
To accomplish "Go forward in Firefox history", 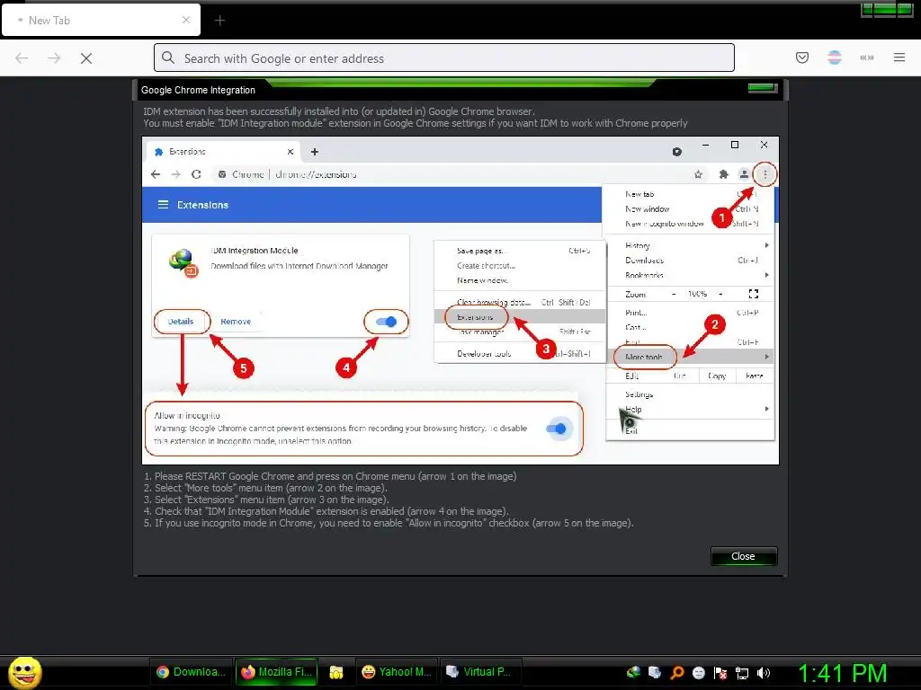I will click(x=54, y=58).
